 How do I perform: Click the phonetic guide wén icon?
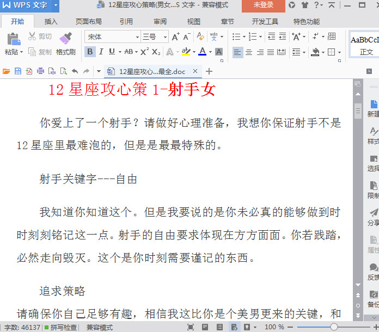pyautogui.click(x=213, y=36)
